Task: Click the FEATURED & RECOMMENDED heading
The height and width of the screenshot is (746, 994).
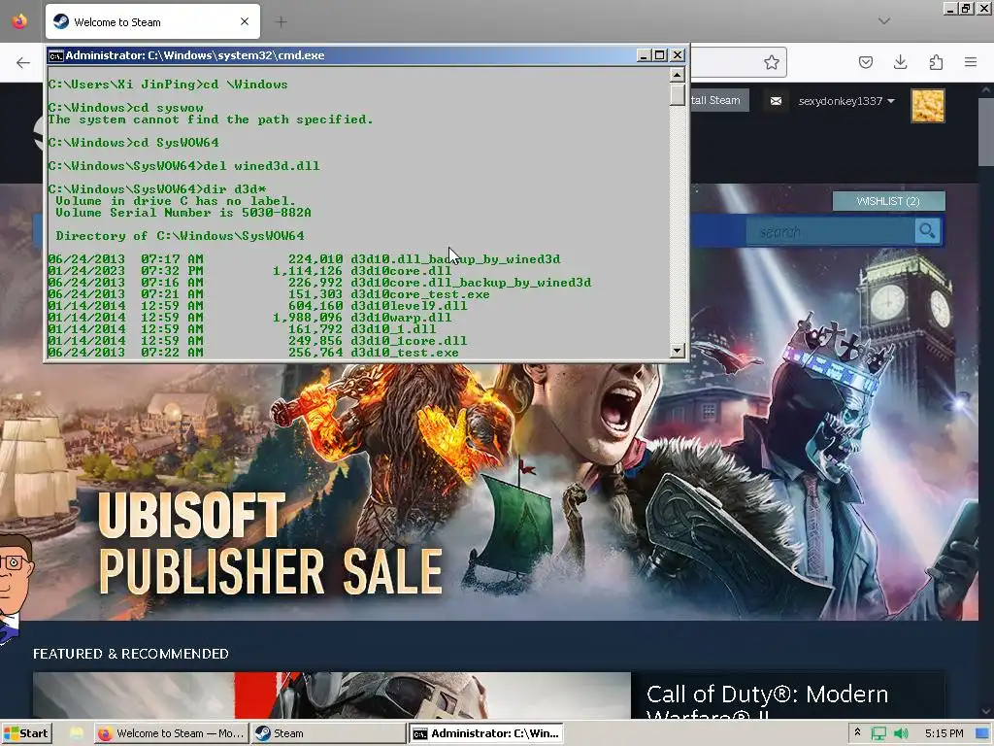Action: click(x=131, y=654)
